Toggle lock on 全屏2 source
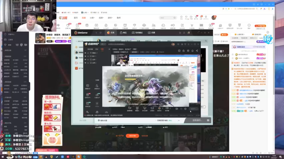The height and width of the screenshot is (159, 284). click(88, 63)
